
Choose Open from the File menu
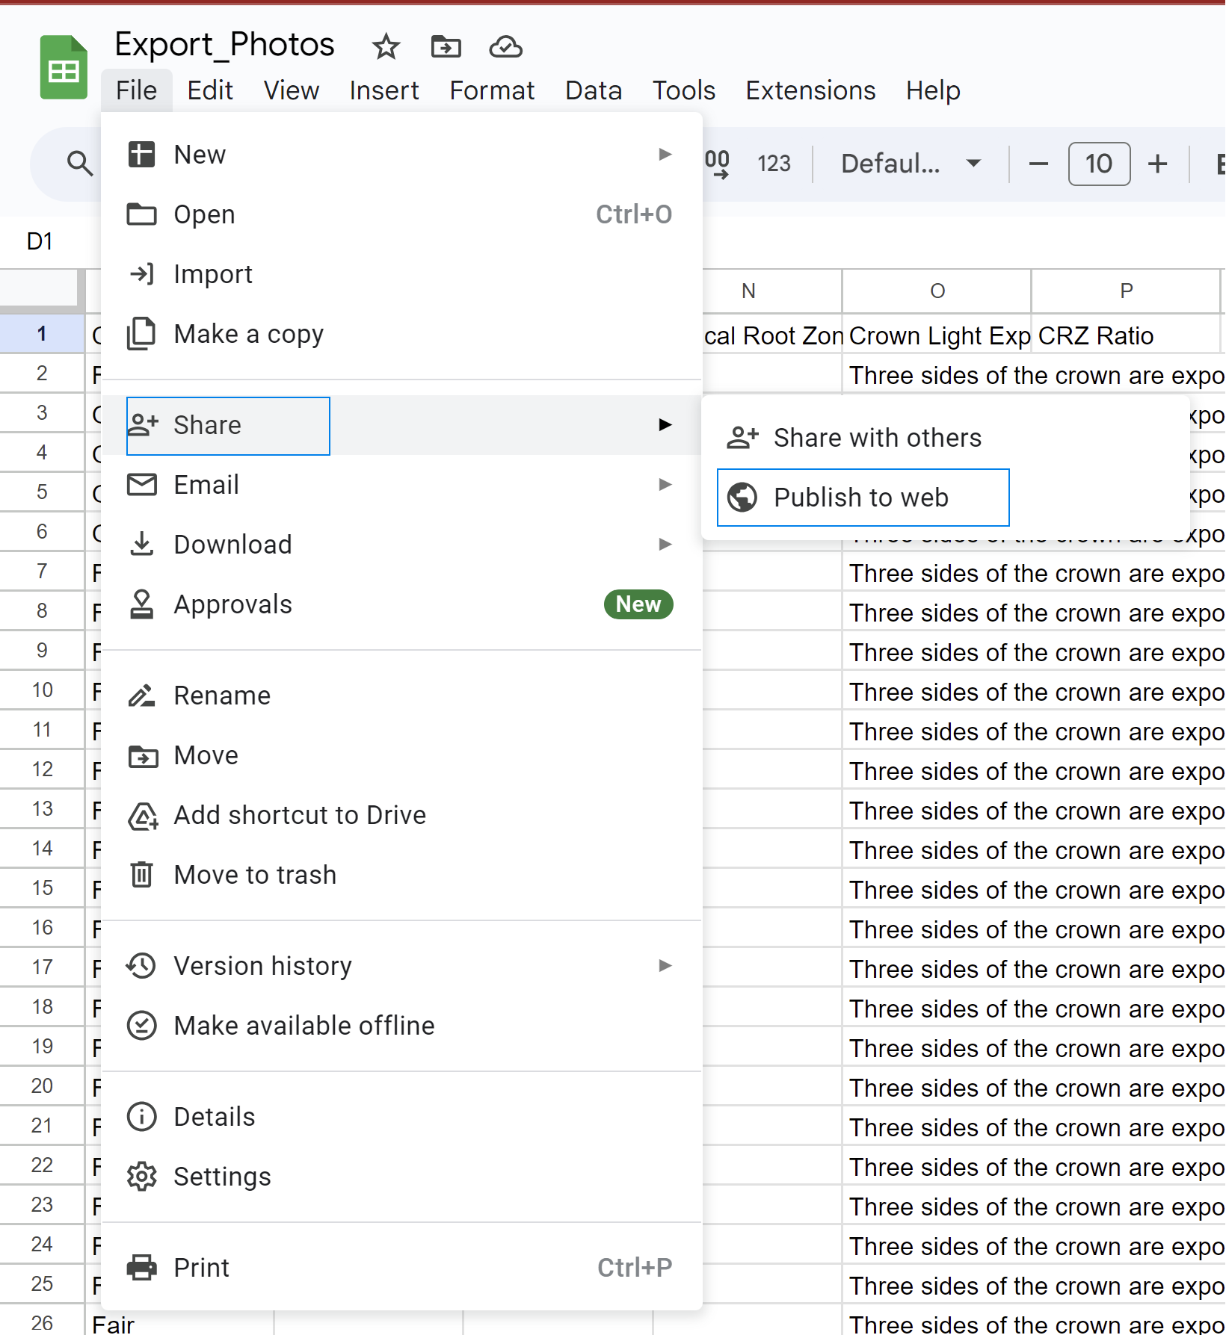coord(401,214)
